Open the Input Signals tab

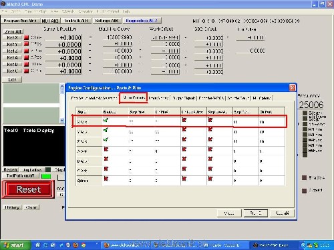coord(158,98)
